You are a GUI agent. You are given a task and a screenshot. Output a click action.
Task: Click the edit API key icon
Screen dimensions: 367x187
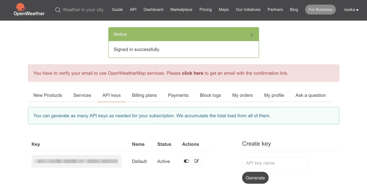[x=197, y=161]
